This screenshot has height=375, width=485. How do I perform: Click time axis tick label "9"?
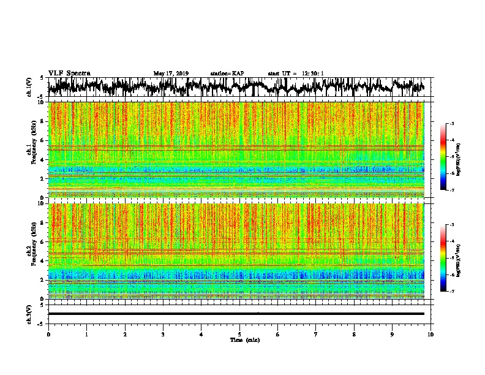(392, 335)
